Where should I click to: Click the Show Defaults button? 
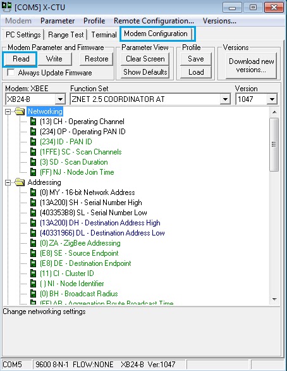pyautogui.click(x=145, y=72)
